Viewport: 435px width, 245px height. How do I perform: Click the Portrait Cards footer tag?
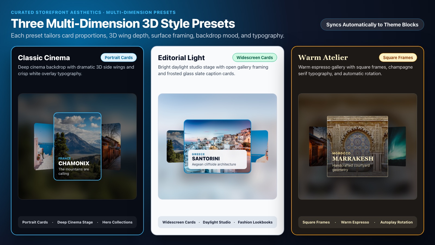pos(35,222)
